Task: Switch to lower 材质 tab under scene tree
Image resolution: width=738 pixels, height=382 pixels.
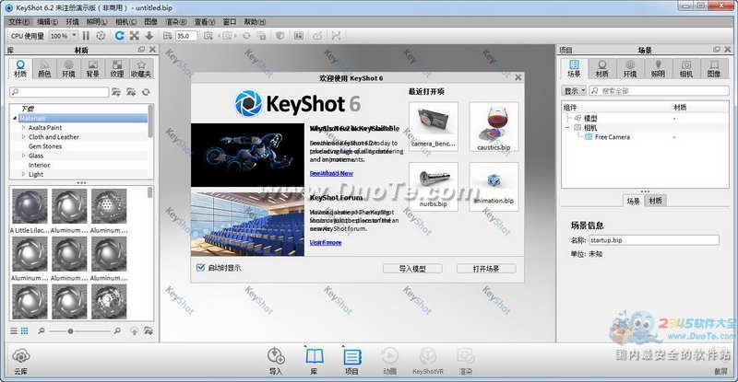Action: 656,201
